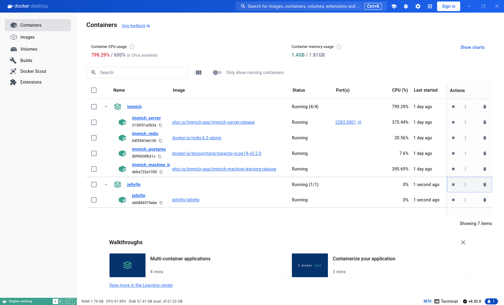Collapse the immich compose group
The image size is (504, 305).
[106, 107]
